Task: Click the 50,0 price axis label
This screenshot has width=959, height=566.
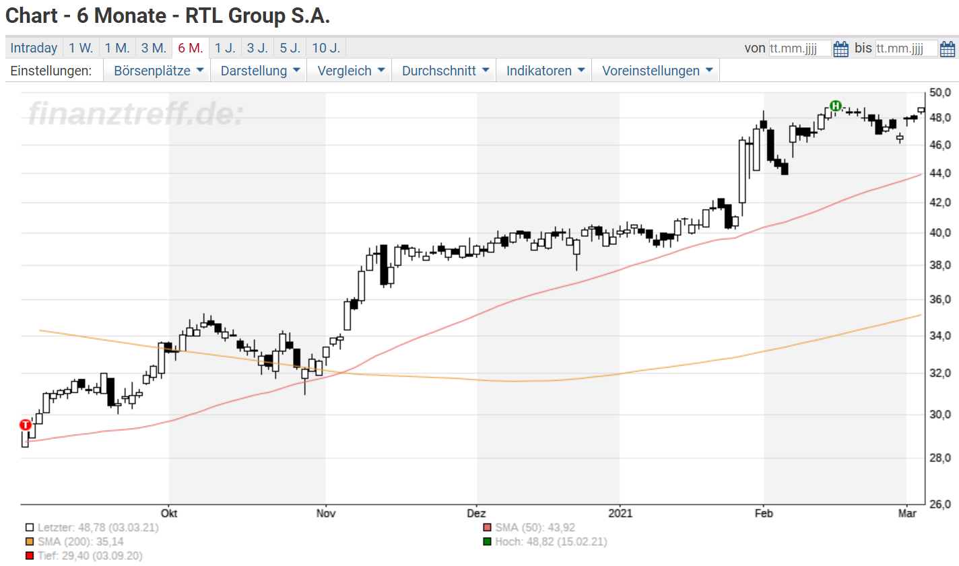Action: point(940,92)
